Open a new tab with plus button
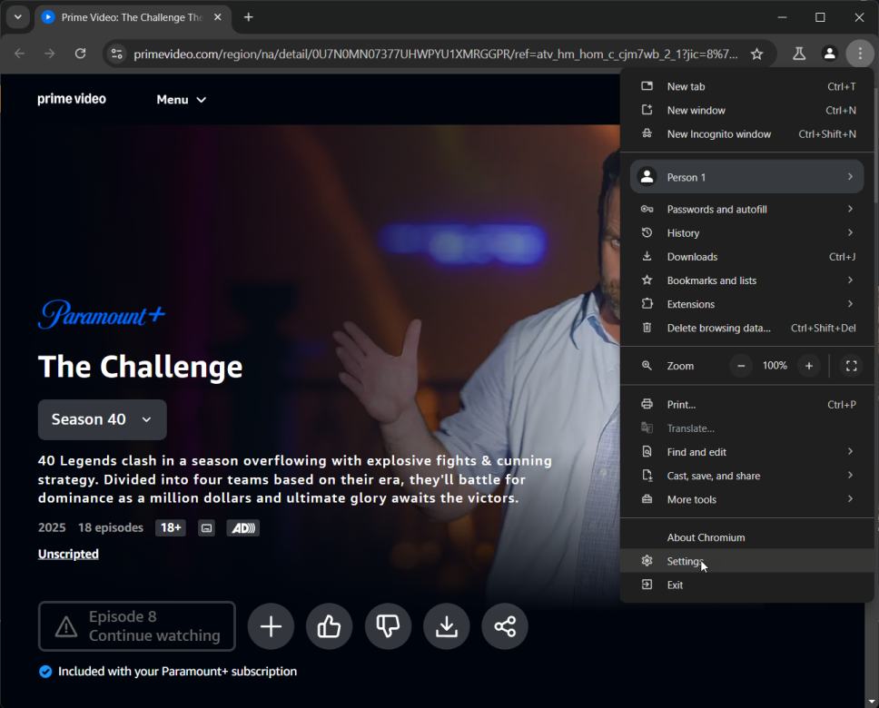879x708 pixels. pyautogui.click(x=248, y=17)
